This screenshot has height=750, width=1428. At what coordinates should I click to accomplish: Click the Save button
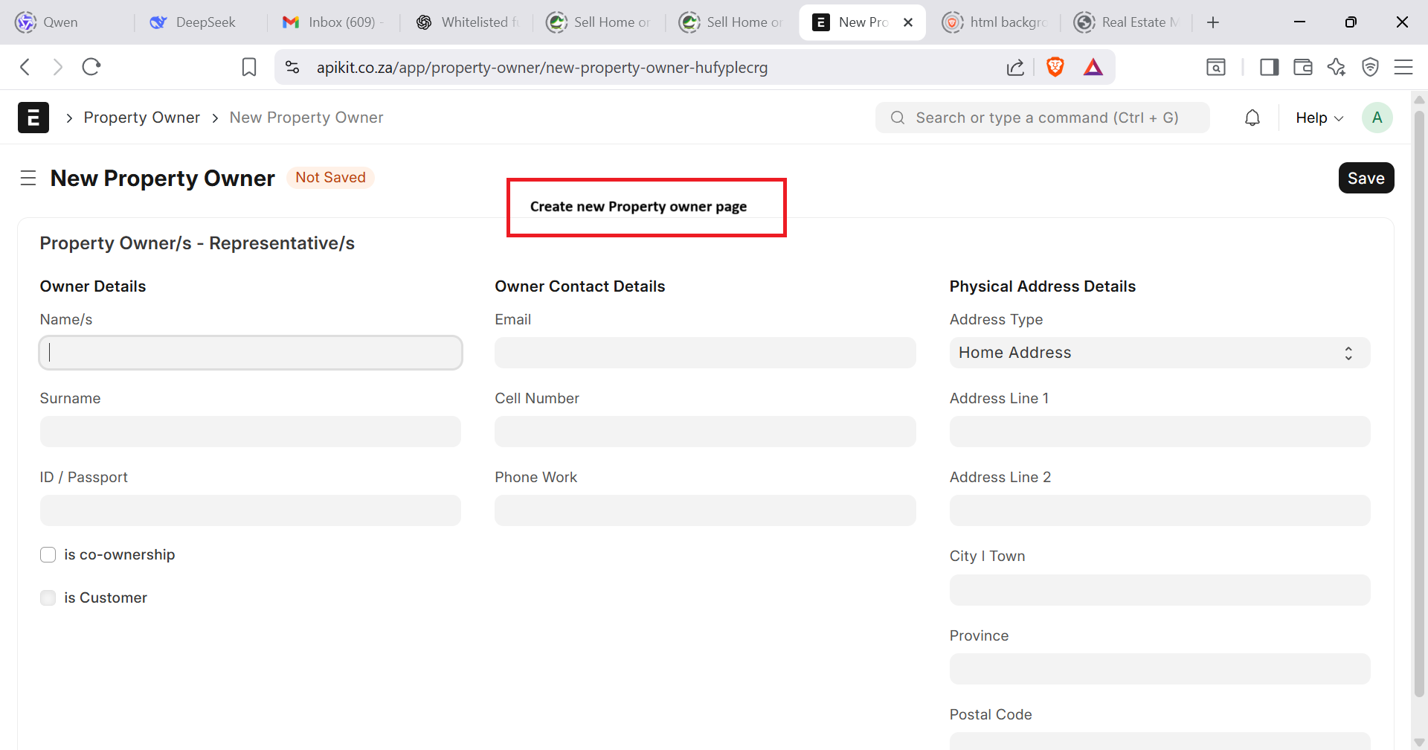point(1366,178)
